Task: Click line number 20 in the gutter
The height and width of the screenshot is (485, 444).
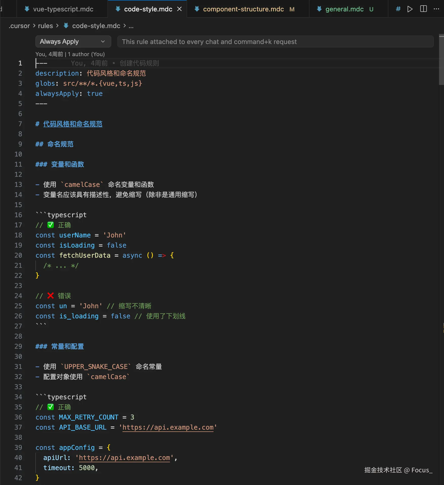Action: click(x=18, y=255)
